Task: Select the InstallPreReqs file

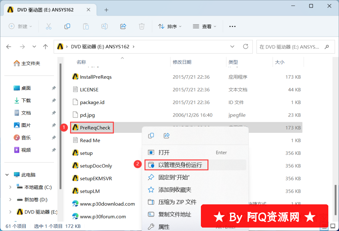Action: [x=92, y=77]
